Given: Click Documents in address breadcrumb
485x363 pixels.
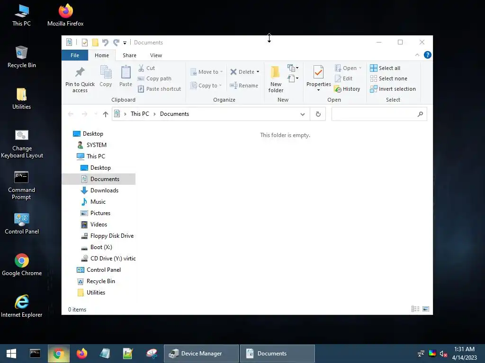Looking at the screenshot, I should (x=174, y=114).
